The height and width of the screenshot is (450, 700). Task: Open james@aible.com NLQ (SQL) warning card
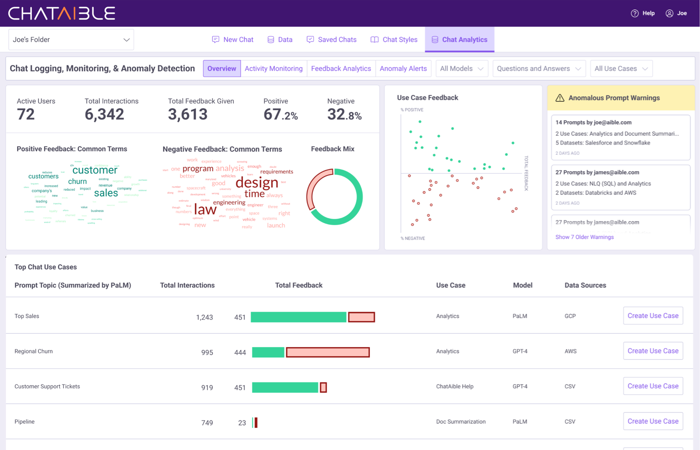[621, 187]
